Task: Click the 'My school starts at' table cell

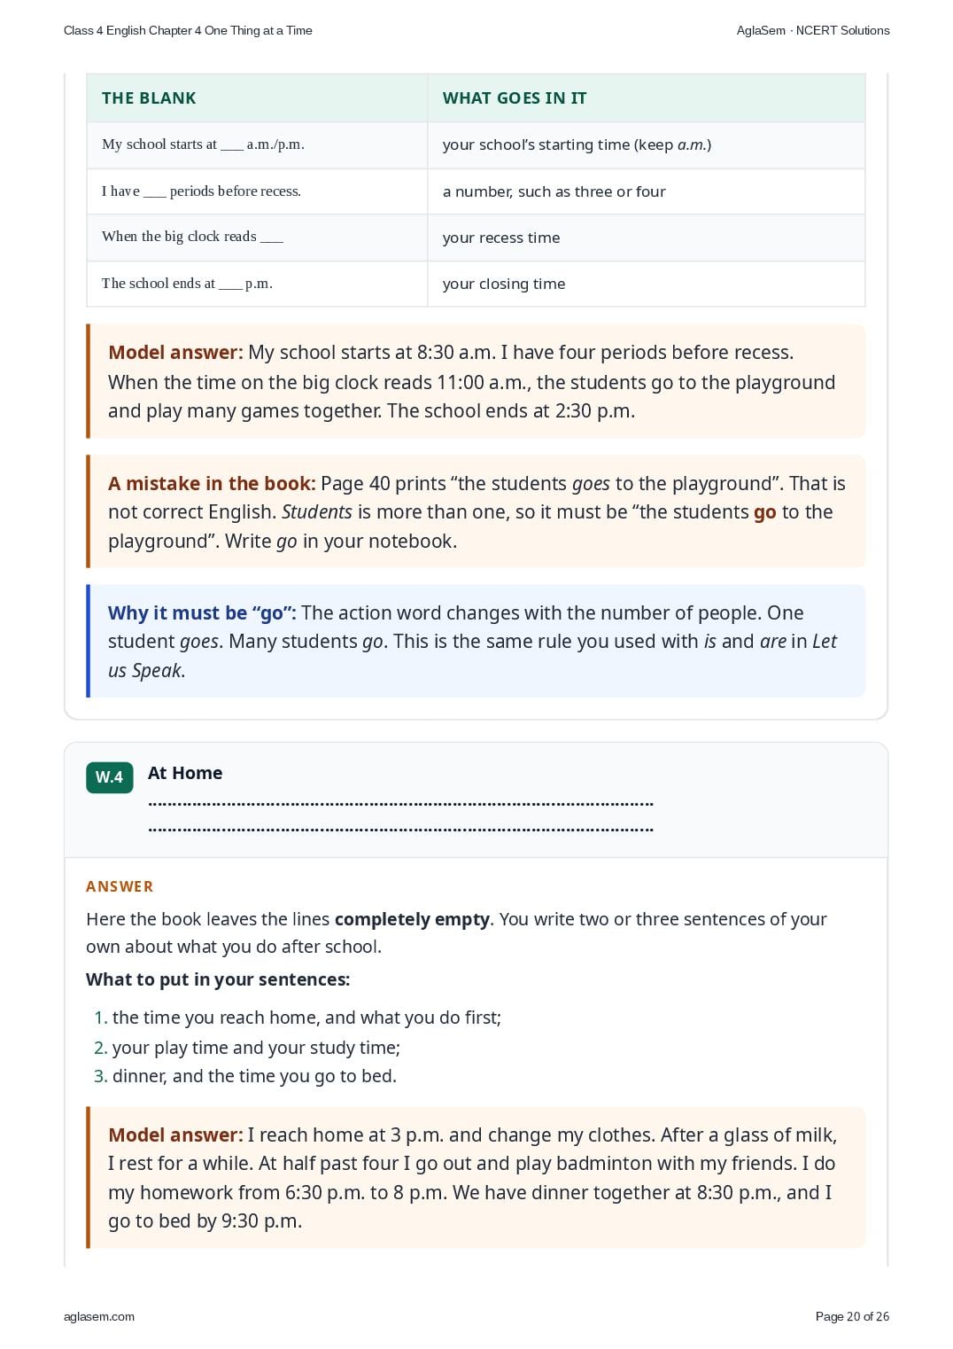Action: [257, 144]
